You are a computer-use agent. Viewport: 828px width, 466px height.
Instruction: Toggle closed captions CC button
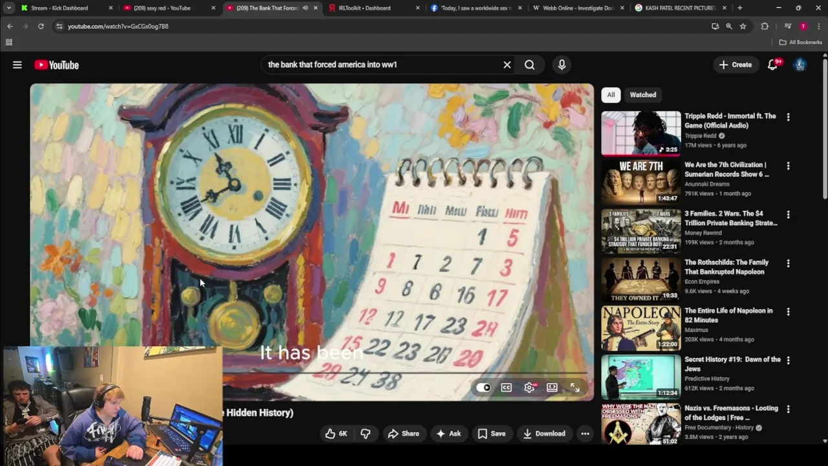point(507,388)
